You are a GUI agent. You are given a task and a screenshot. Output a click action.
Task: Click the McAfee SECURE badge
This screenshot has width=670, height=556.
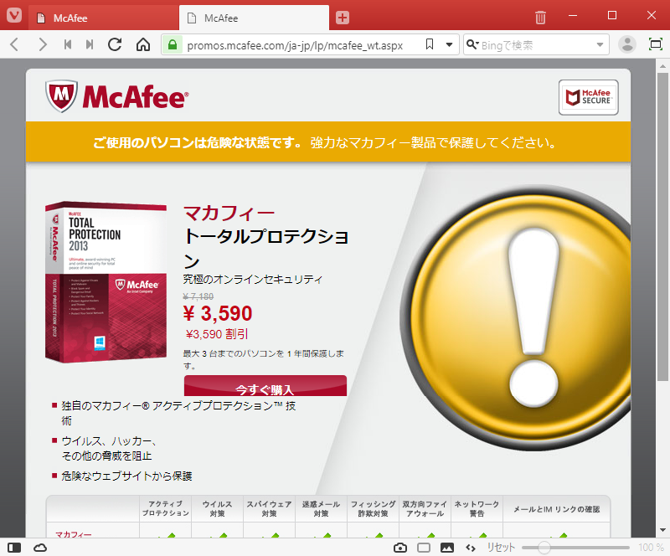pos(589,97)
